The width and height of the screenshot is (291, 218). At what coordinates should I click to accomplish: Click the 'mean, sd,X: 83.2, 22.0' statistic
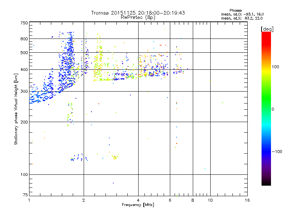[x=242, y=18]
